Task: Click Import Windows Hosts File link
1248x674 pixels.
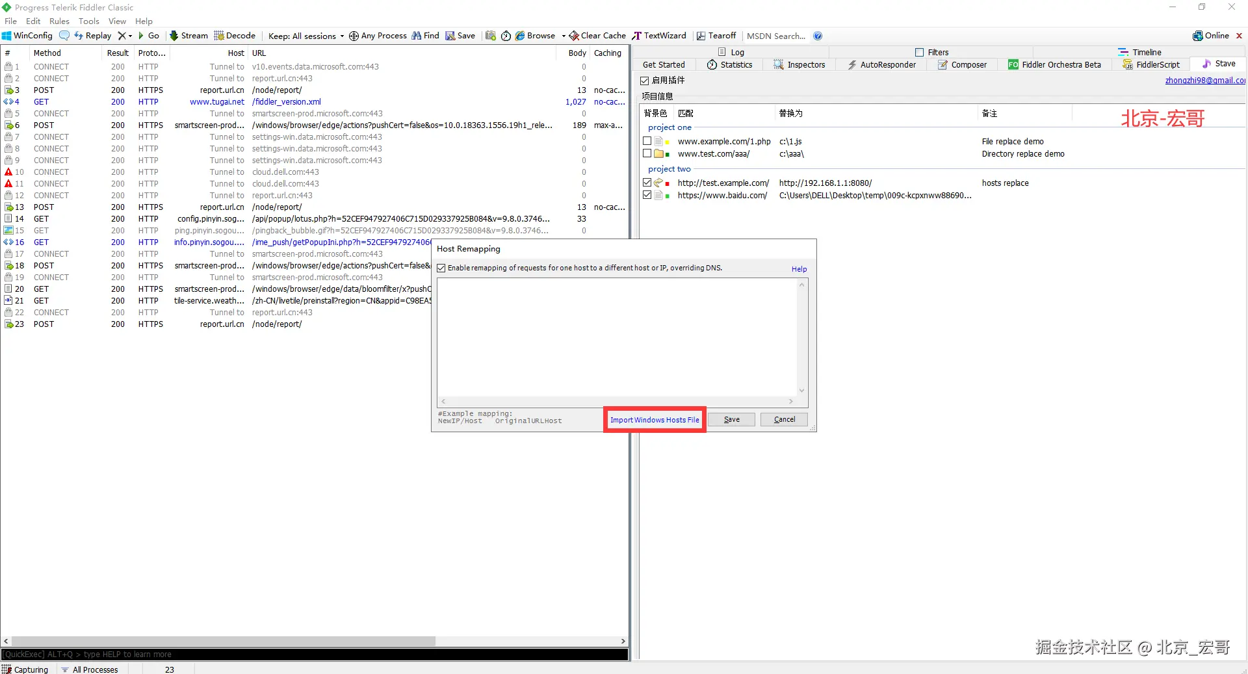Action: (x=655, y=420)
